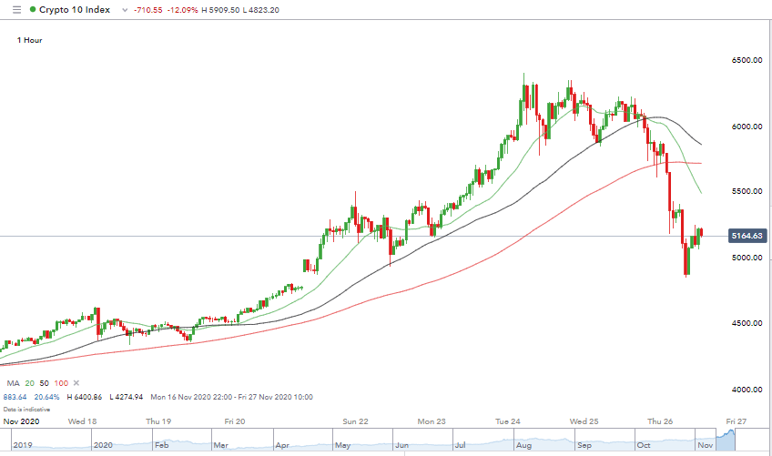Screen dimensions: 772x456
Task: Click Apr in the overview navigator
Action: [x=282, y=445]
